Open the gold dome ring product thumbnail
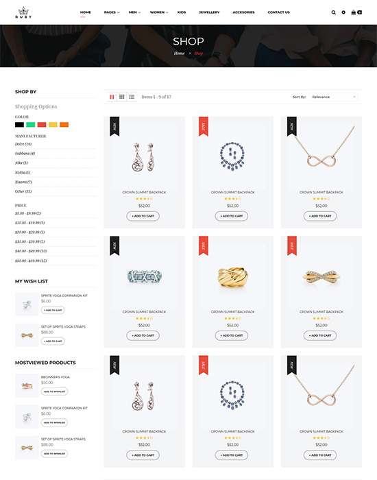The image size is (377, 480). coord(232,276)
